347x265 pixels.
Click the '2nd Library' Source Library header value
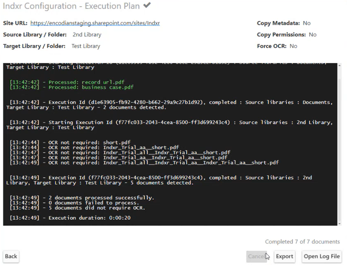point(87,35)
